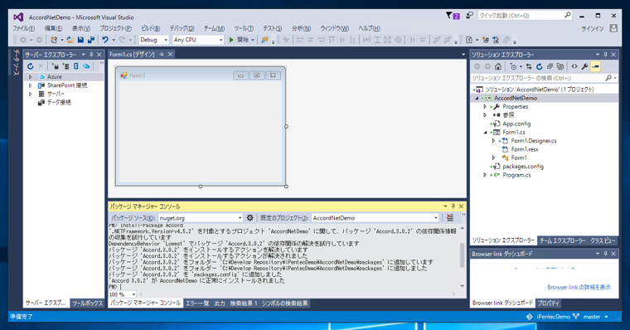Image resolution: width=630 pixels, height=330 pixels.
Task: Toggle Show All Files in Solution Explorer
Action: tap(560, 66)
